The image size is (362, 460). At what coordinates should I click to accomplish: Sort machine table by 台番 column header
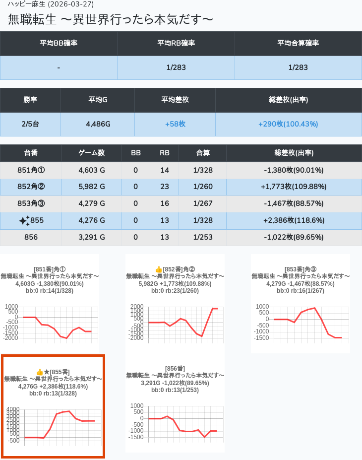(31, 153)
